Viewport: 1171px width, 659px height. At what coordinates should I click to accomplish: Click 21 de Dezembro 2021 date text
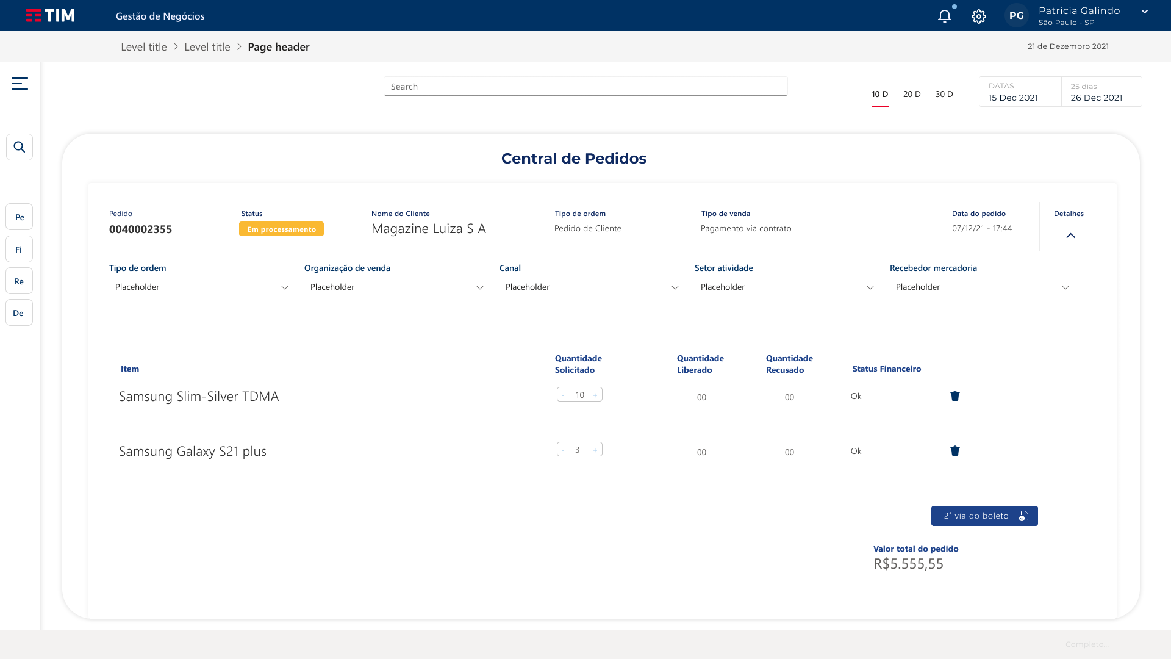[1068, 46]
